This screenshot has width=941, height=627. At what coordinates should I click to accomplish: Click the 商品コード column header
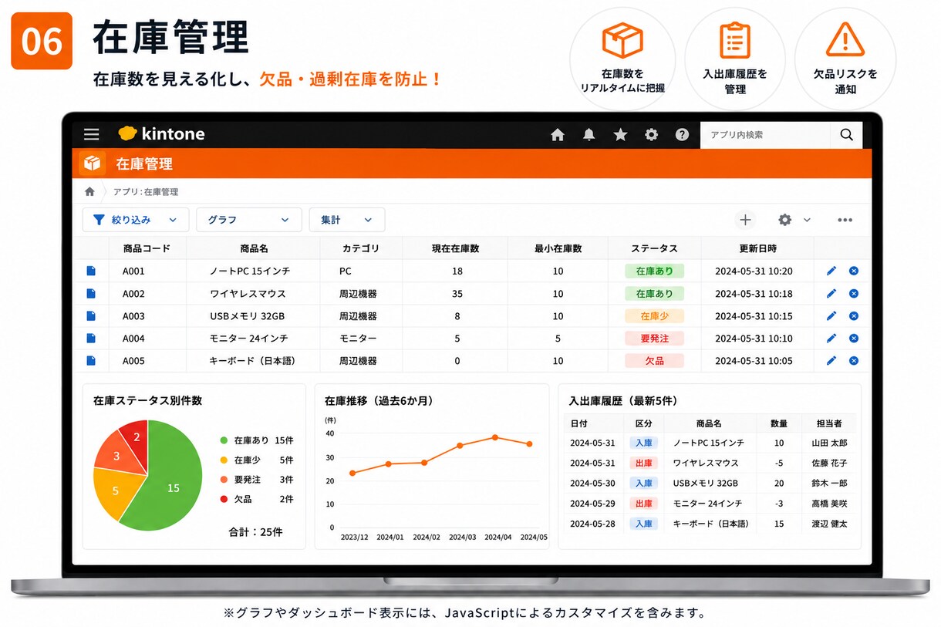(x=147, y=248)
